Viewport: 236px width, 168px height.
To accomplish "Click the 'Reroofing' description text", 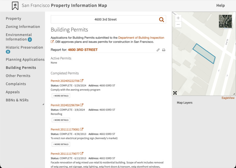I will click(57, 114).
